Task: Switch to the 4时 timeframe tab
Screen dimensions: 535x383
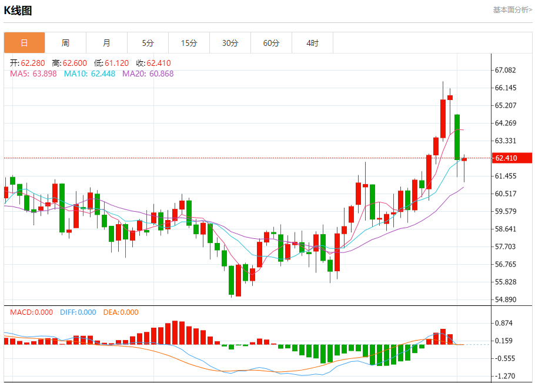Action: tap(312, 43)
